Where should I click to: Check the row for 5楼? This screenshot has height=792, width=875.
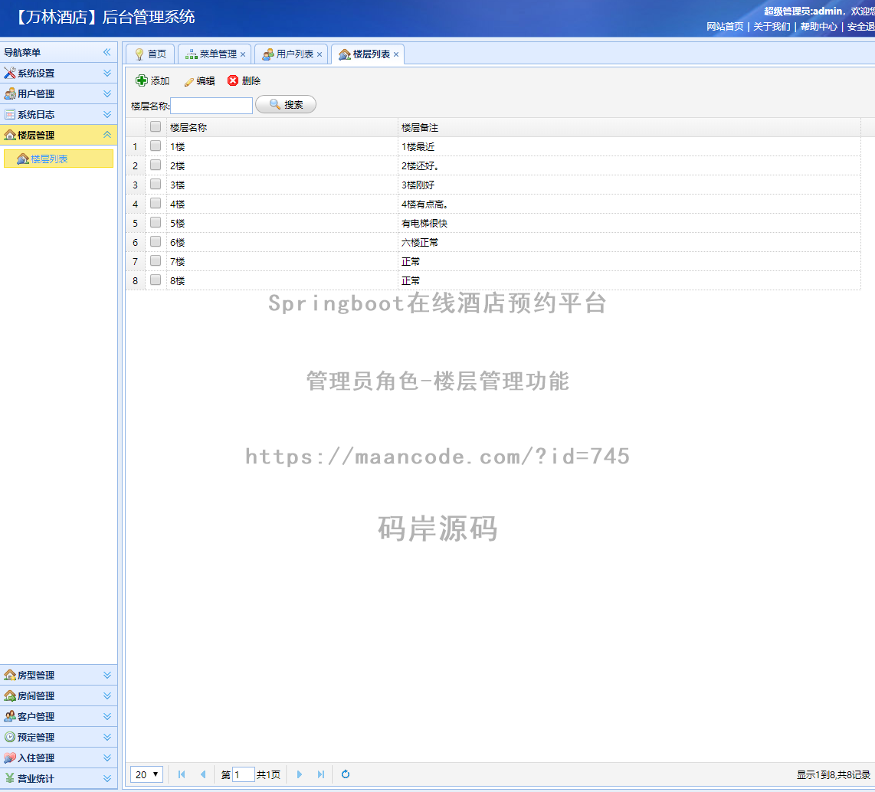pos(156,223)
